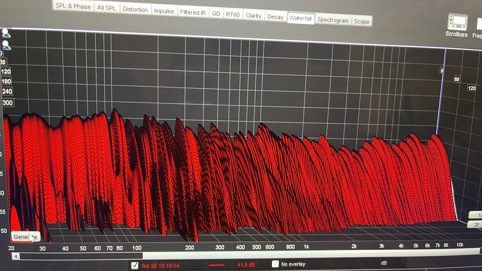Viewport: 482px width, 271px height.
Task: Click the Generate button
Action: tap(25, 237)
